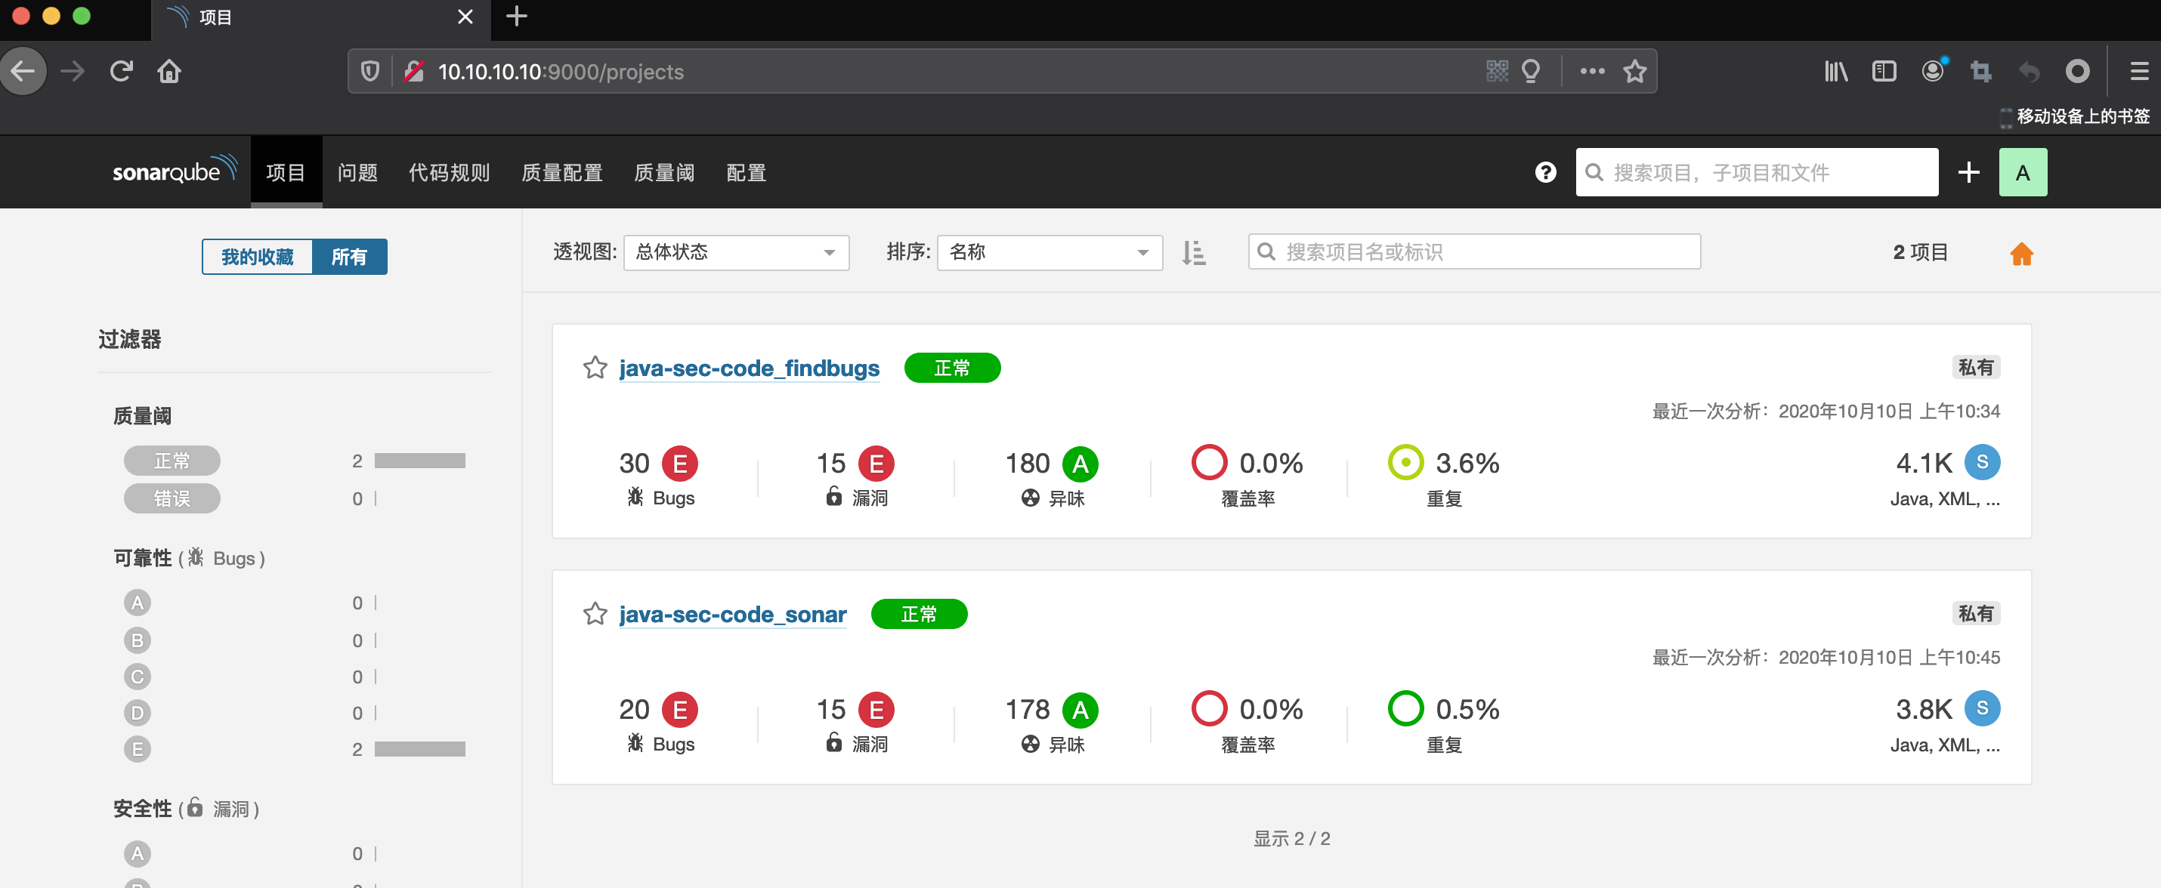Open a new browser tab
The image size is (2161, 888).
517,16
